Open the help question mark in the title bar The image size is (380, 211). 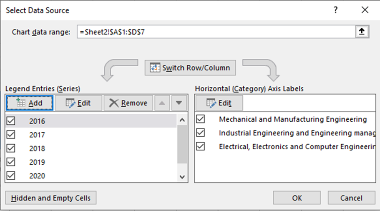(x=335, y=10)
